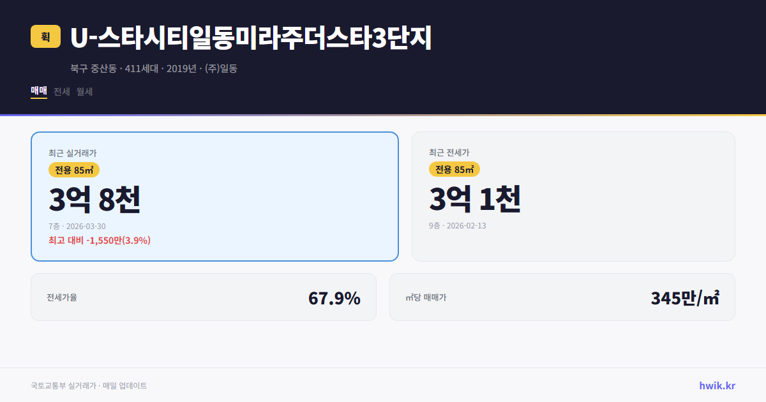Image resolution: width=766 pixels, height=402 pixels.
Task: Click the 전용 85㎡ badge on jeonse card
Action: [455, 169]
